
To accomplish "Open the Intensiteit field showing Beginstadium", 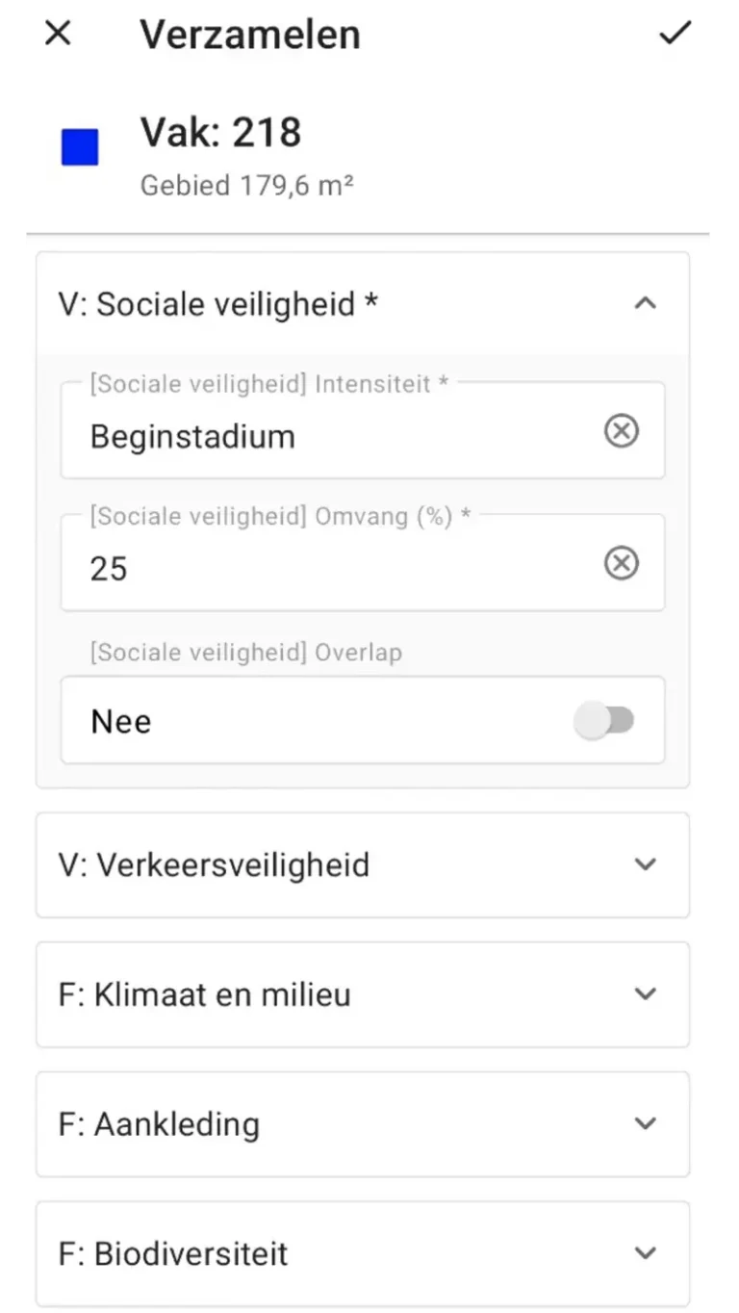I will (327, 436).
